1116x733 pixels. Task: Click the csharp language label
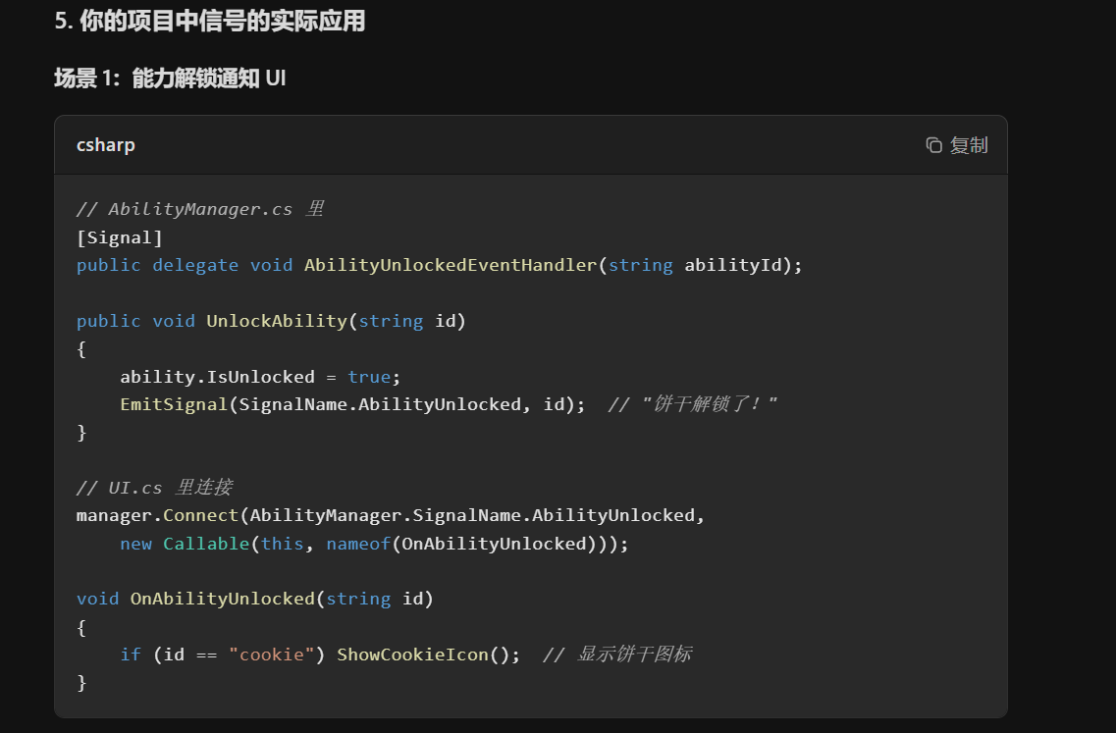click(x=105, y=145)
